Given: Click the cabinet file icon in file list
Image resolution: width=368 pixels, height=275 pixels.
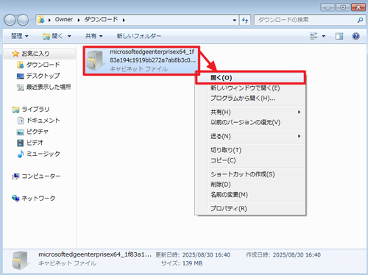Looking at the screenshot, I should (96, 60).
